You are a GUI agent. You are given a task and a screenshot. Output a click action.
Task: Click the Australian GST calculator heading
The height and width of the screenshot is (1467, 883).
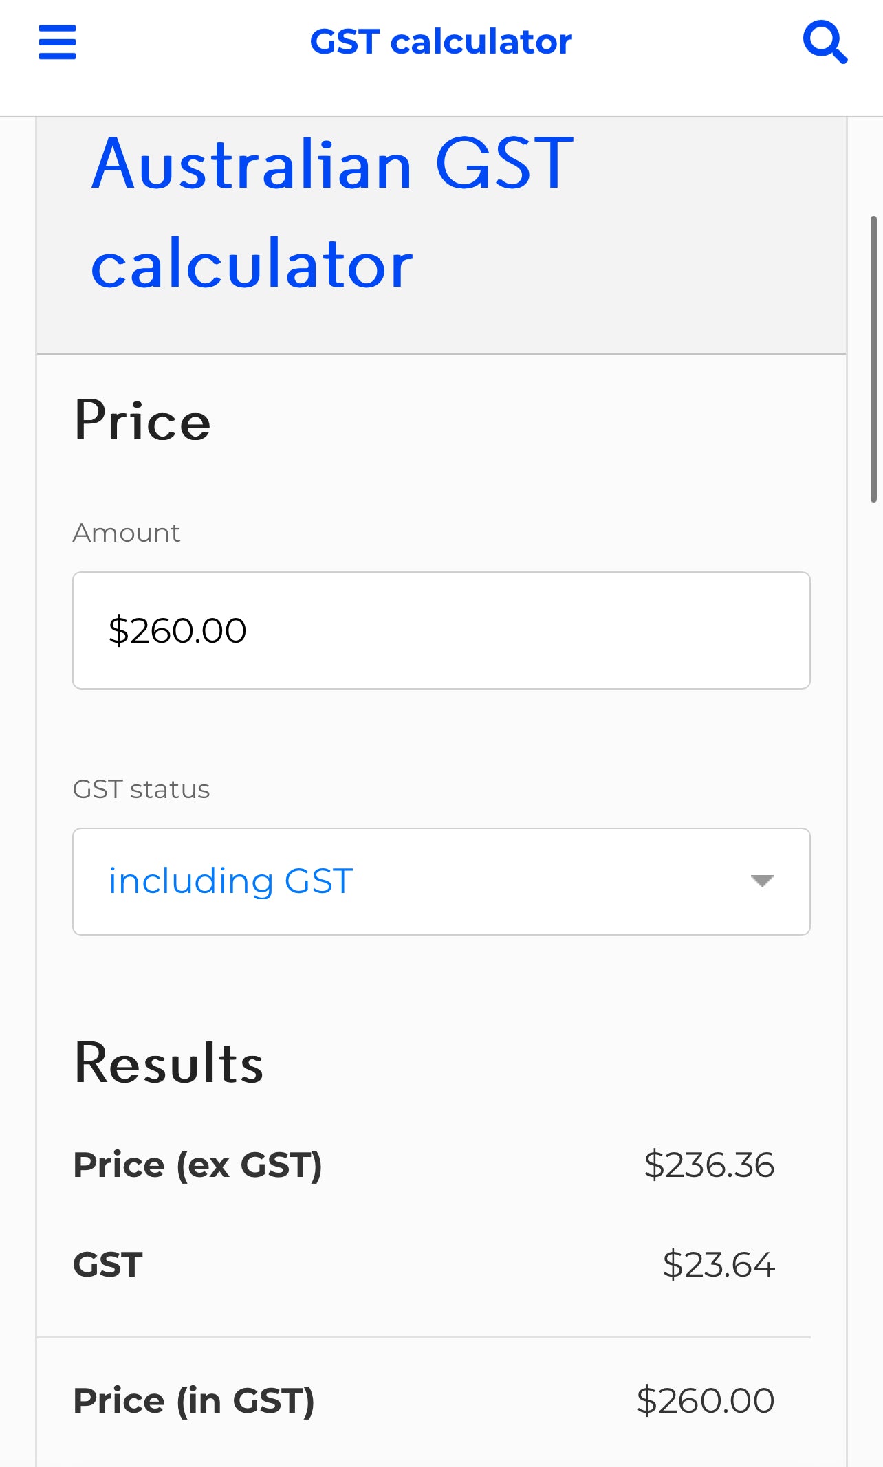[332, 213]
